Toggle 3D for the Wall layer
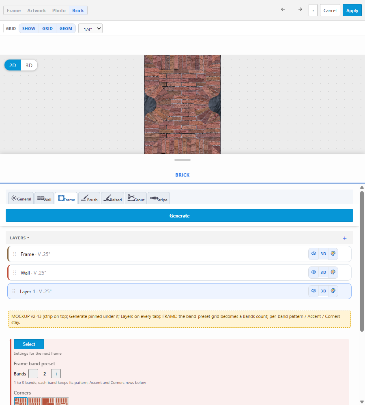365x405 pixels. tap(323, 272)
